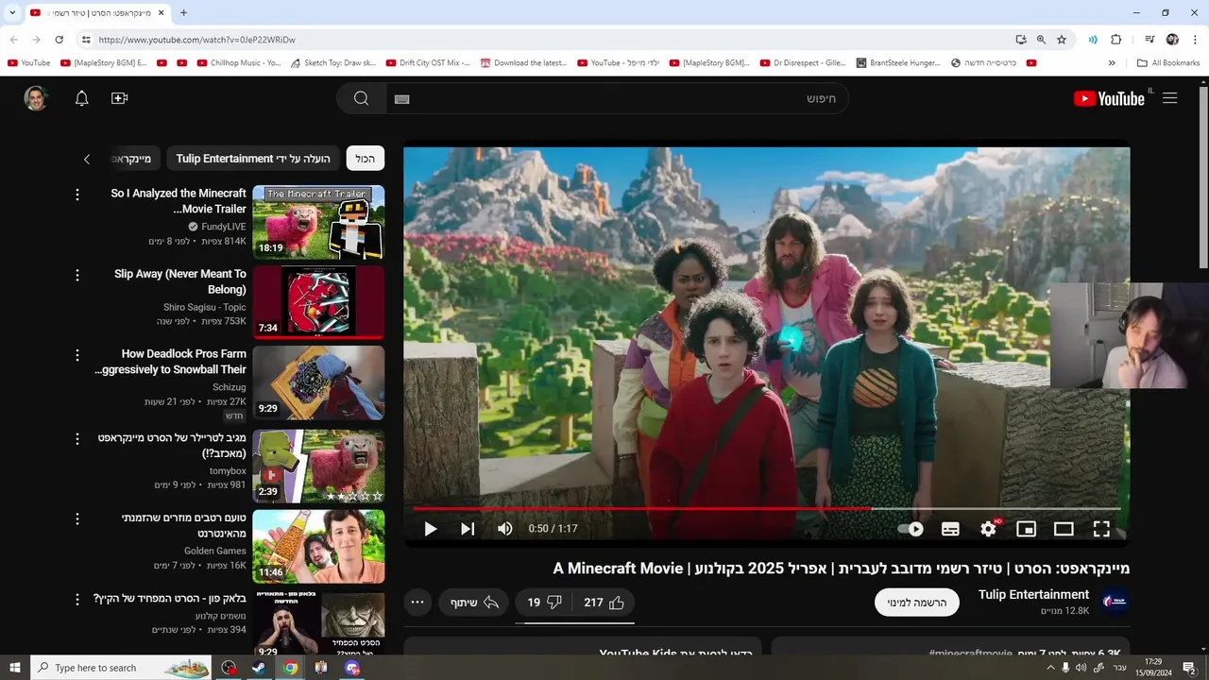The height and width of the screenshot is (680, 1209).
Task: Open Chrome zoom magnifier in address bar
Action: click(x=1041, y=40)
